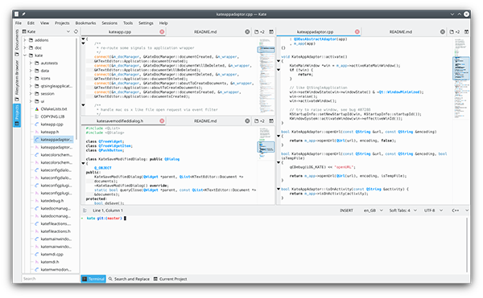This screenshot has height=298, width=483.
Task: Show hidden tabs with +2 beside kateapp.cpp tabs
Action: tap(259, 31)
